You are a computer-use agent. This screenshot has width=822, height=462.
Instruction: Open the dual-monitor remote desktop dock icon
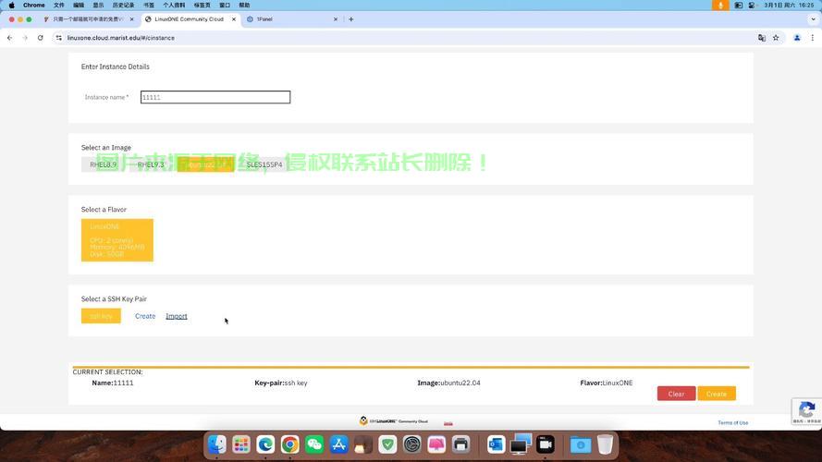pos(521,444)
